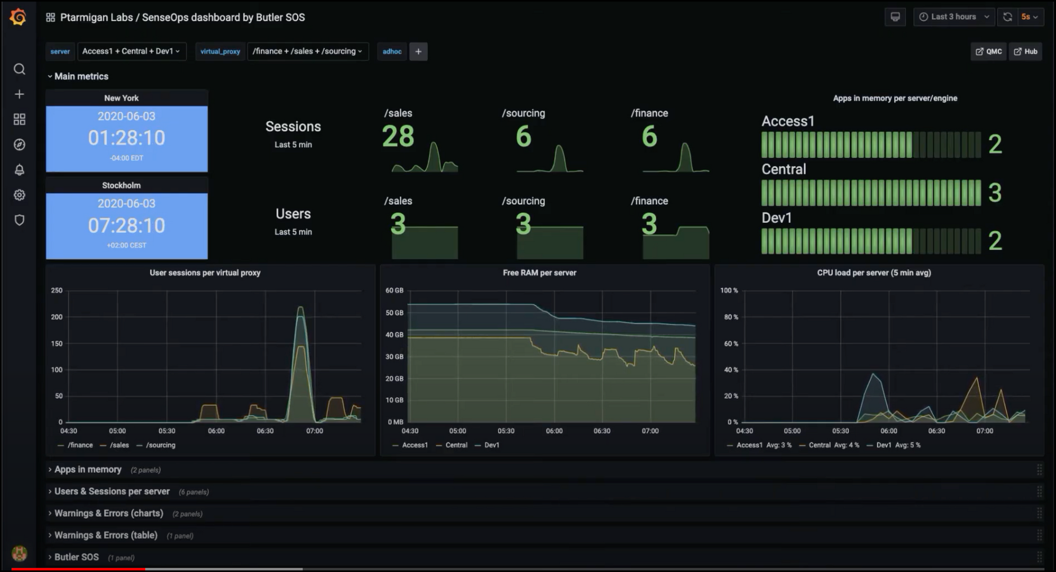Click the /finance users stat sparkline
1056x572 pixels.
pyautogui.click(x=676, y=243)
